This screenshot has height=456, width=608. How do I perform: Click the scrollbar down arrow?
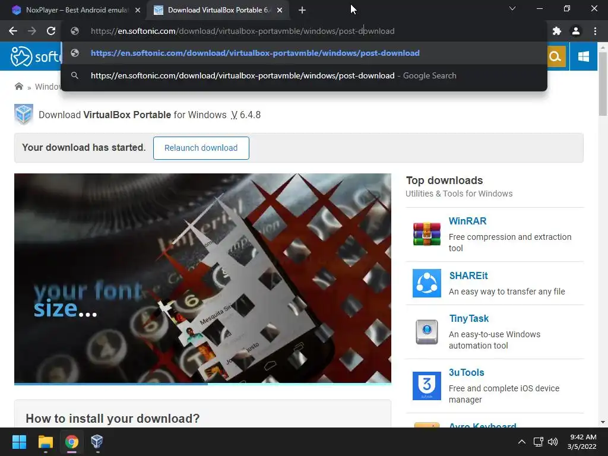[x=603, y=422]
